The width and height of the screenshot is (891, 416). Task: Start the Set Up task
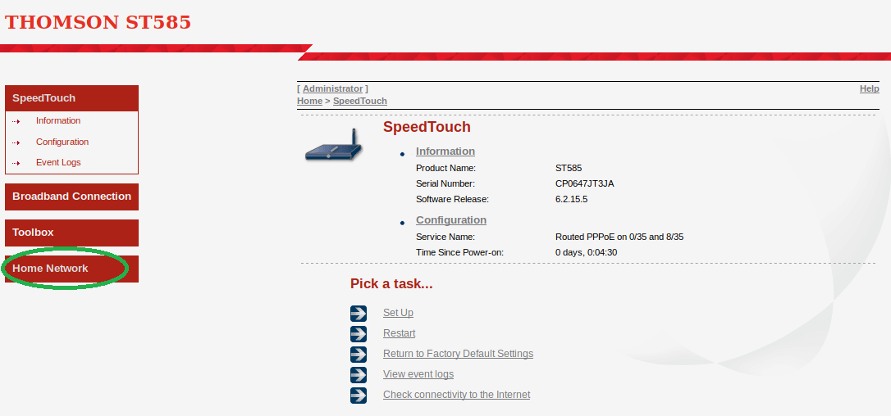[399, 313]
